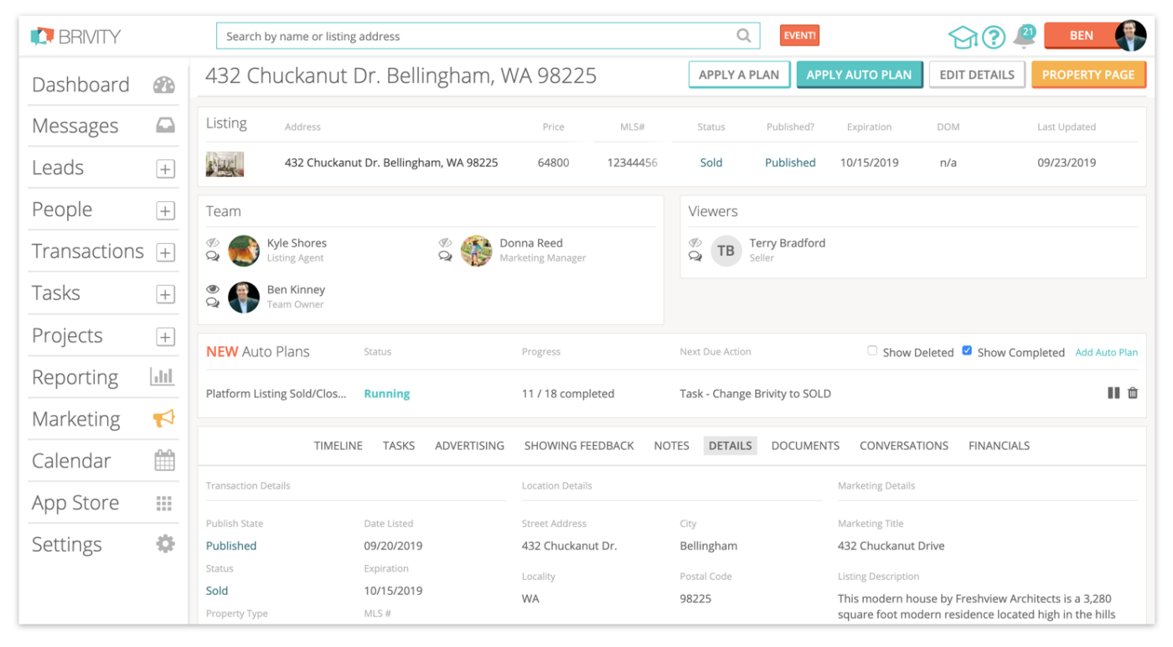This screenshot has width=1173, height=647.
Task: Pause the Platform Listing Sold auto plan
Action: (x=1114, y=392)
